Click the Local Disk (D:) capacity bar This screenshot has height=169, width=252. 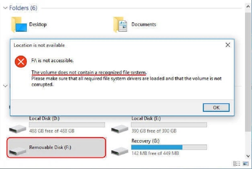pos(67,125)
